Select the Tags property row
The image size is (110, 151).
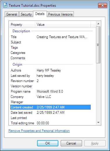pos(50,47)
